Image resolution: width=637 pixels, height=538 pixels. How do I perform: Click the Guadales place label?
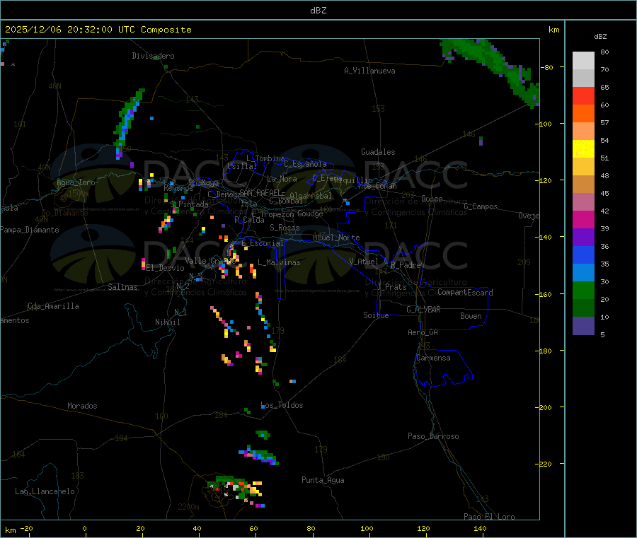(378, 152)
